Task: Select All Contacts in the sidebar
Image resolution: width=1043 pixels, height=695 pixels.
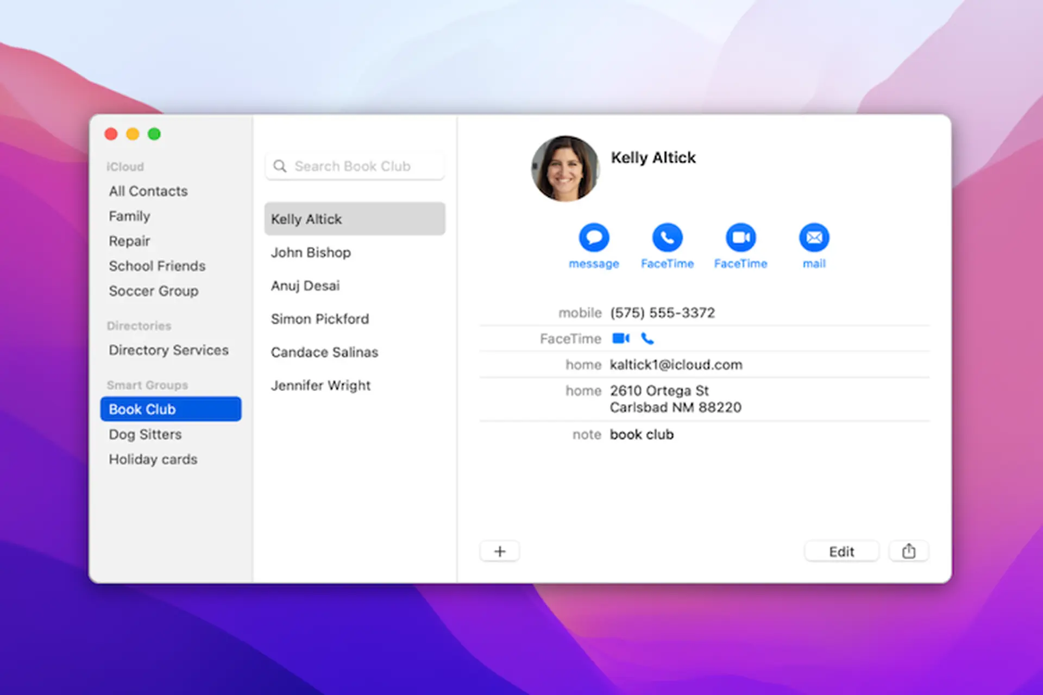Action: pos(148,191)
